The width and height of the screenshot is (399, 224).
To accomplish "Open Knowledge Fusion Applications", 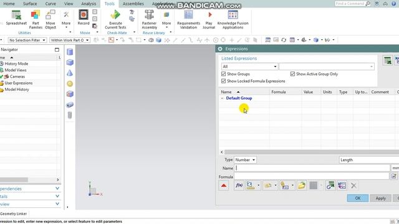I will pos(233,19).
